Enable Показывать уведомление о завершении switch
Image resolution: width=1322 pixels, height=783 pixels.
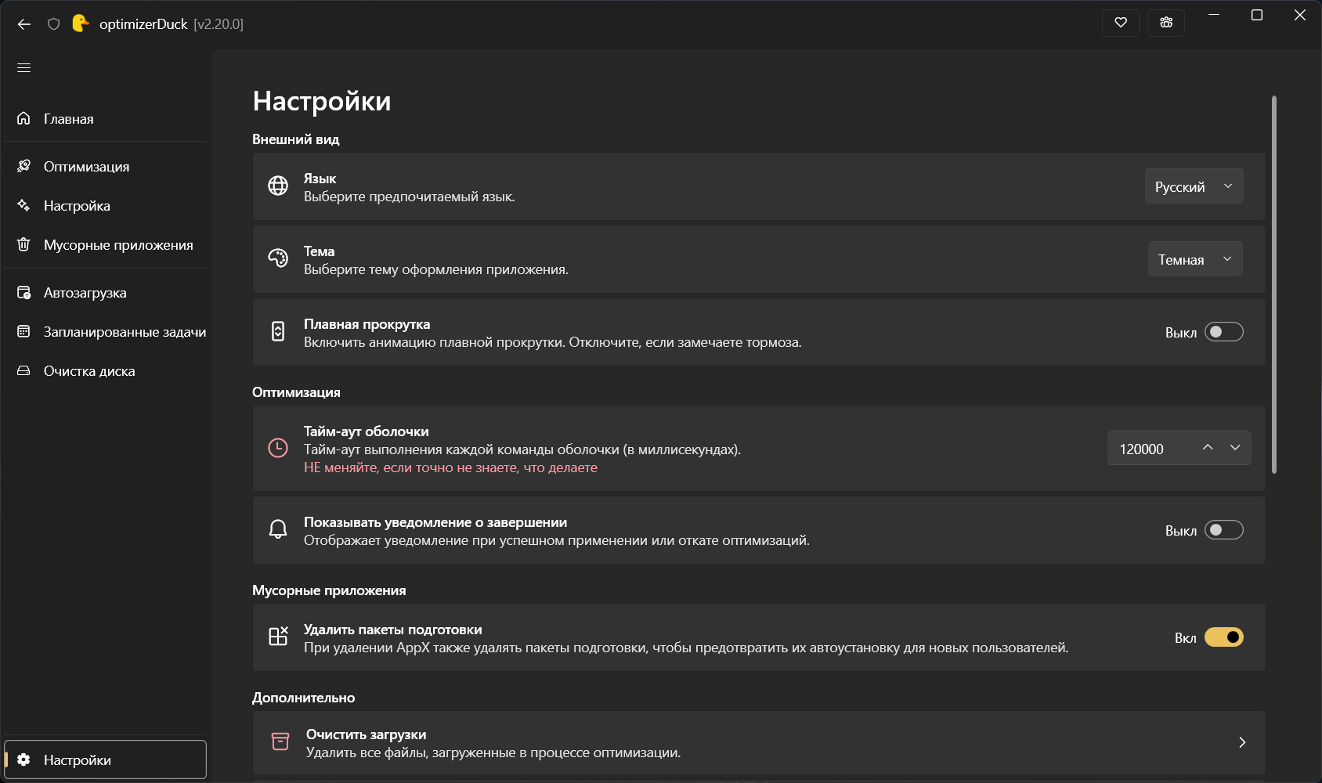coord(1224,530)
